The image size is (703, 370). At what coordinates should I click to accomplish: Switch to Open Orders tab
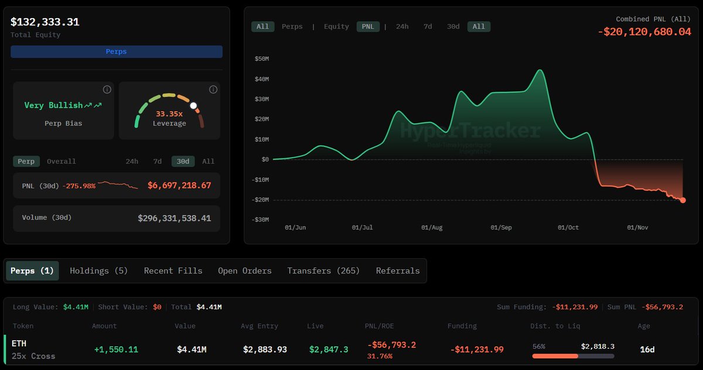coord(245,271)
